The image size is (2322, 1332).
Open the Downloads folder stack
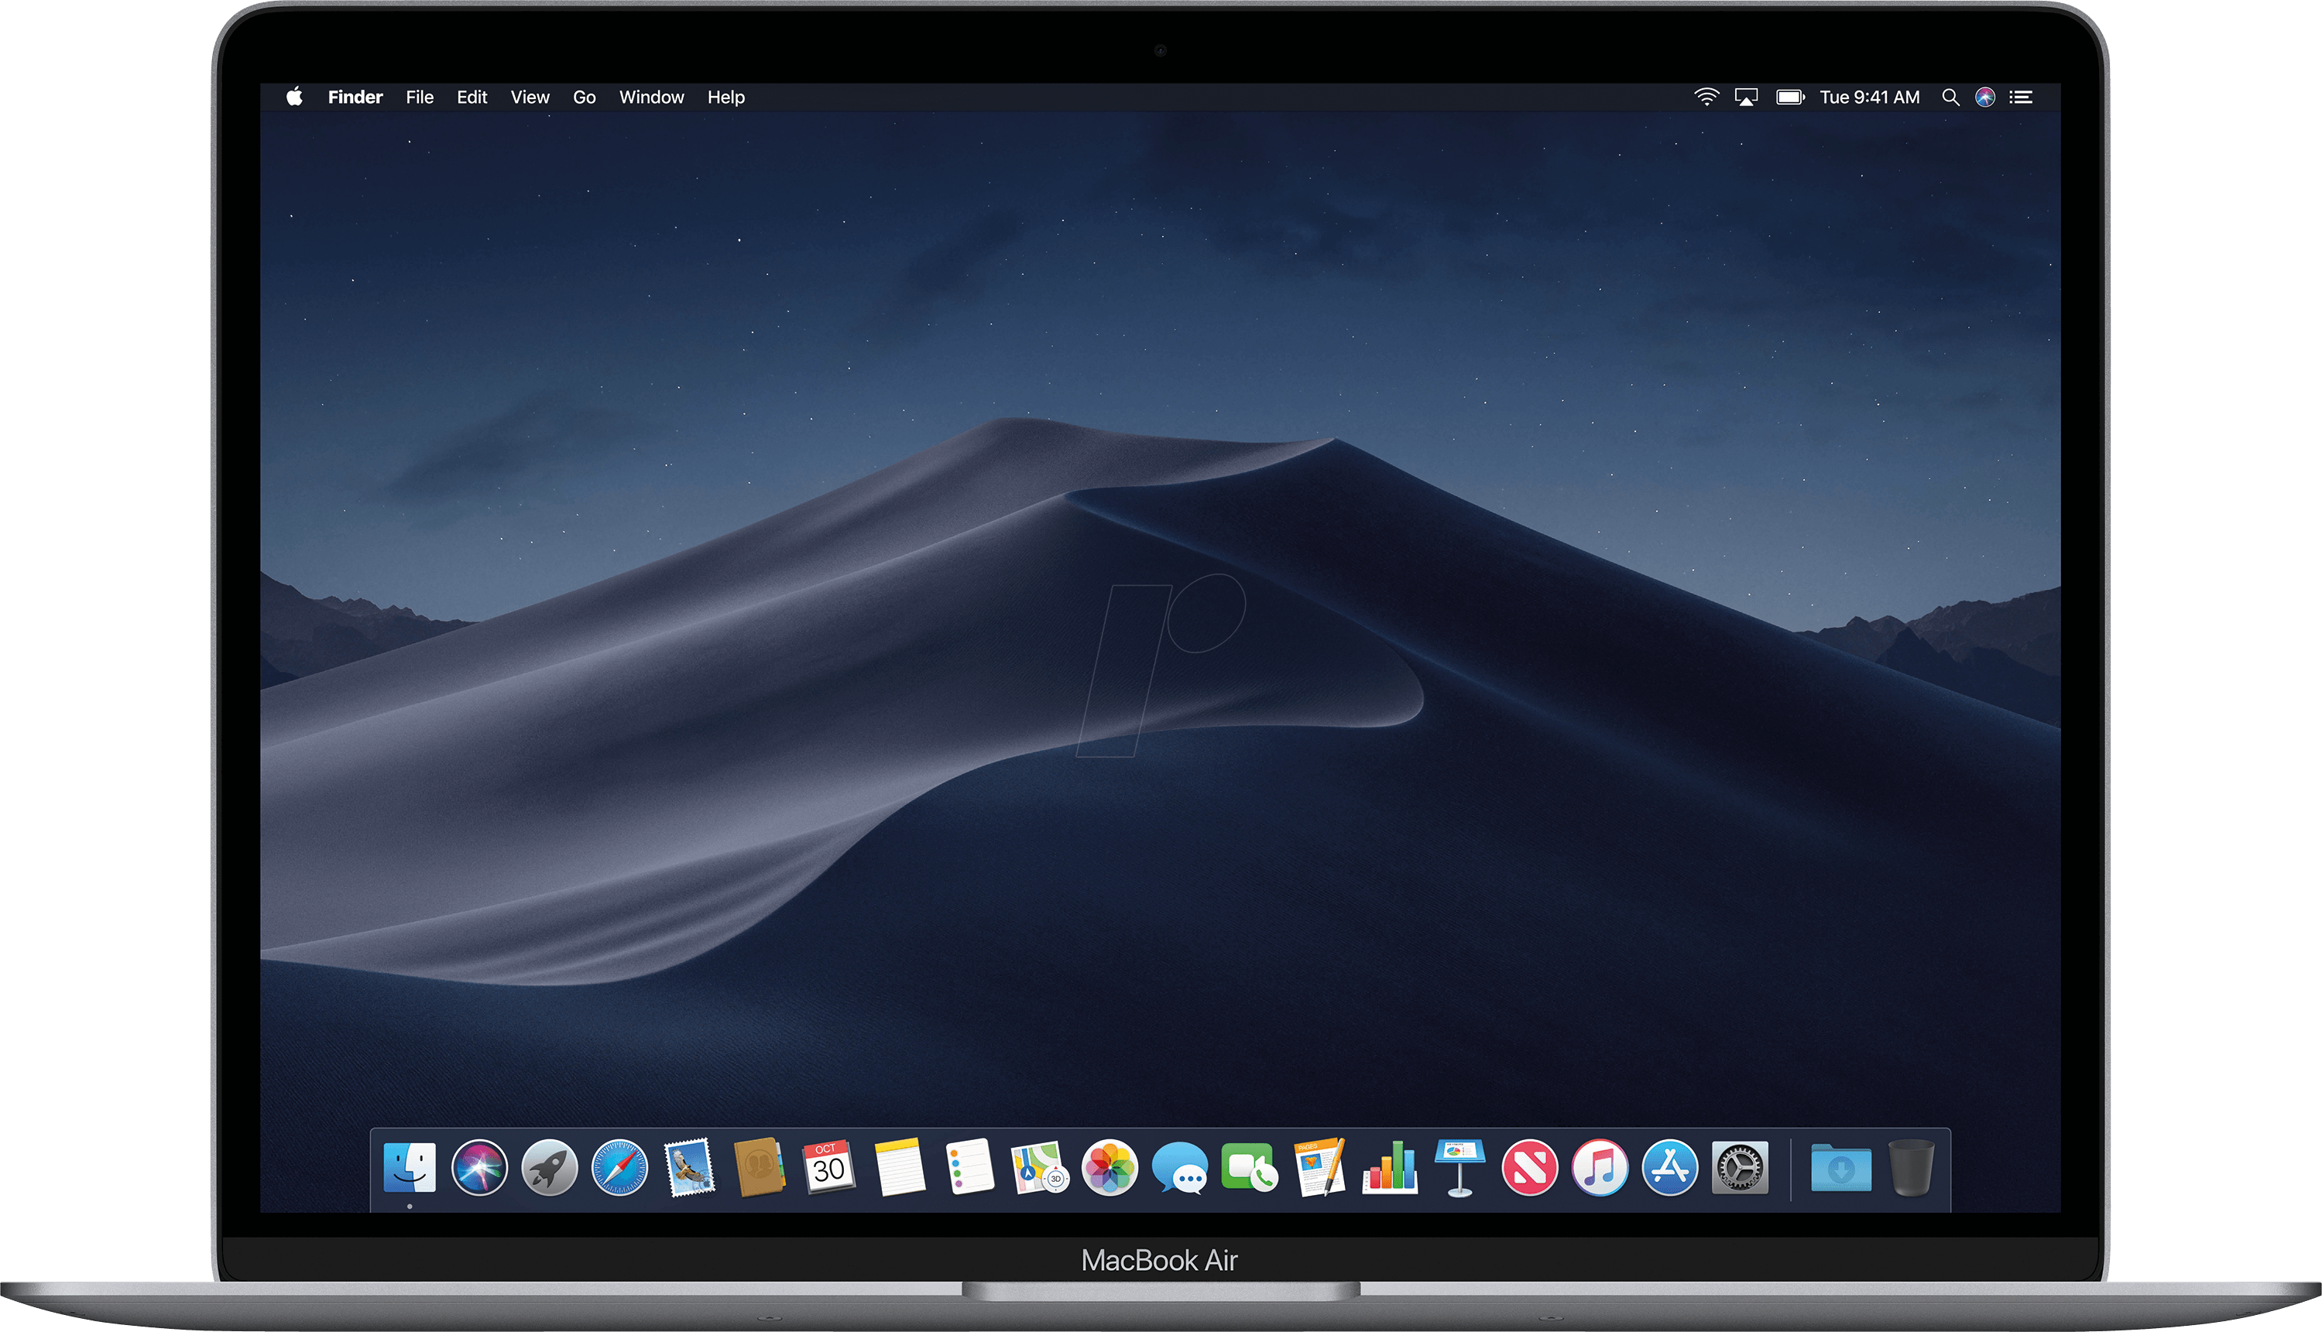(x=1840, y=1168)
